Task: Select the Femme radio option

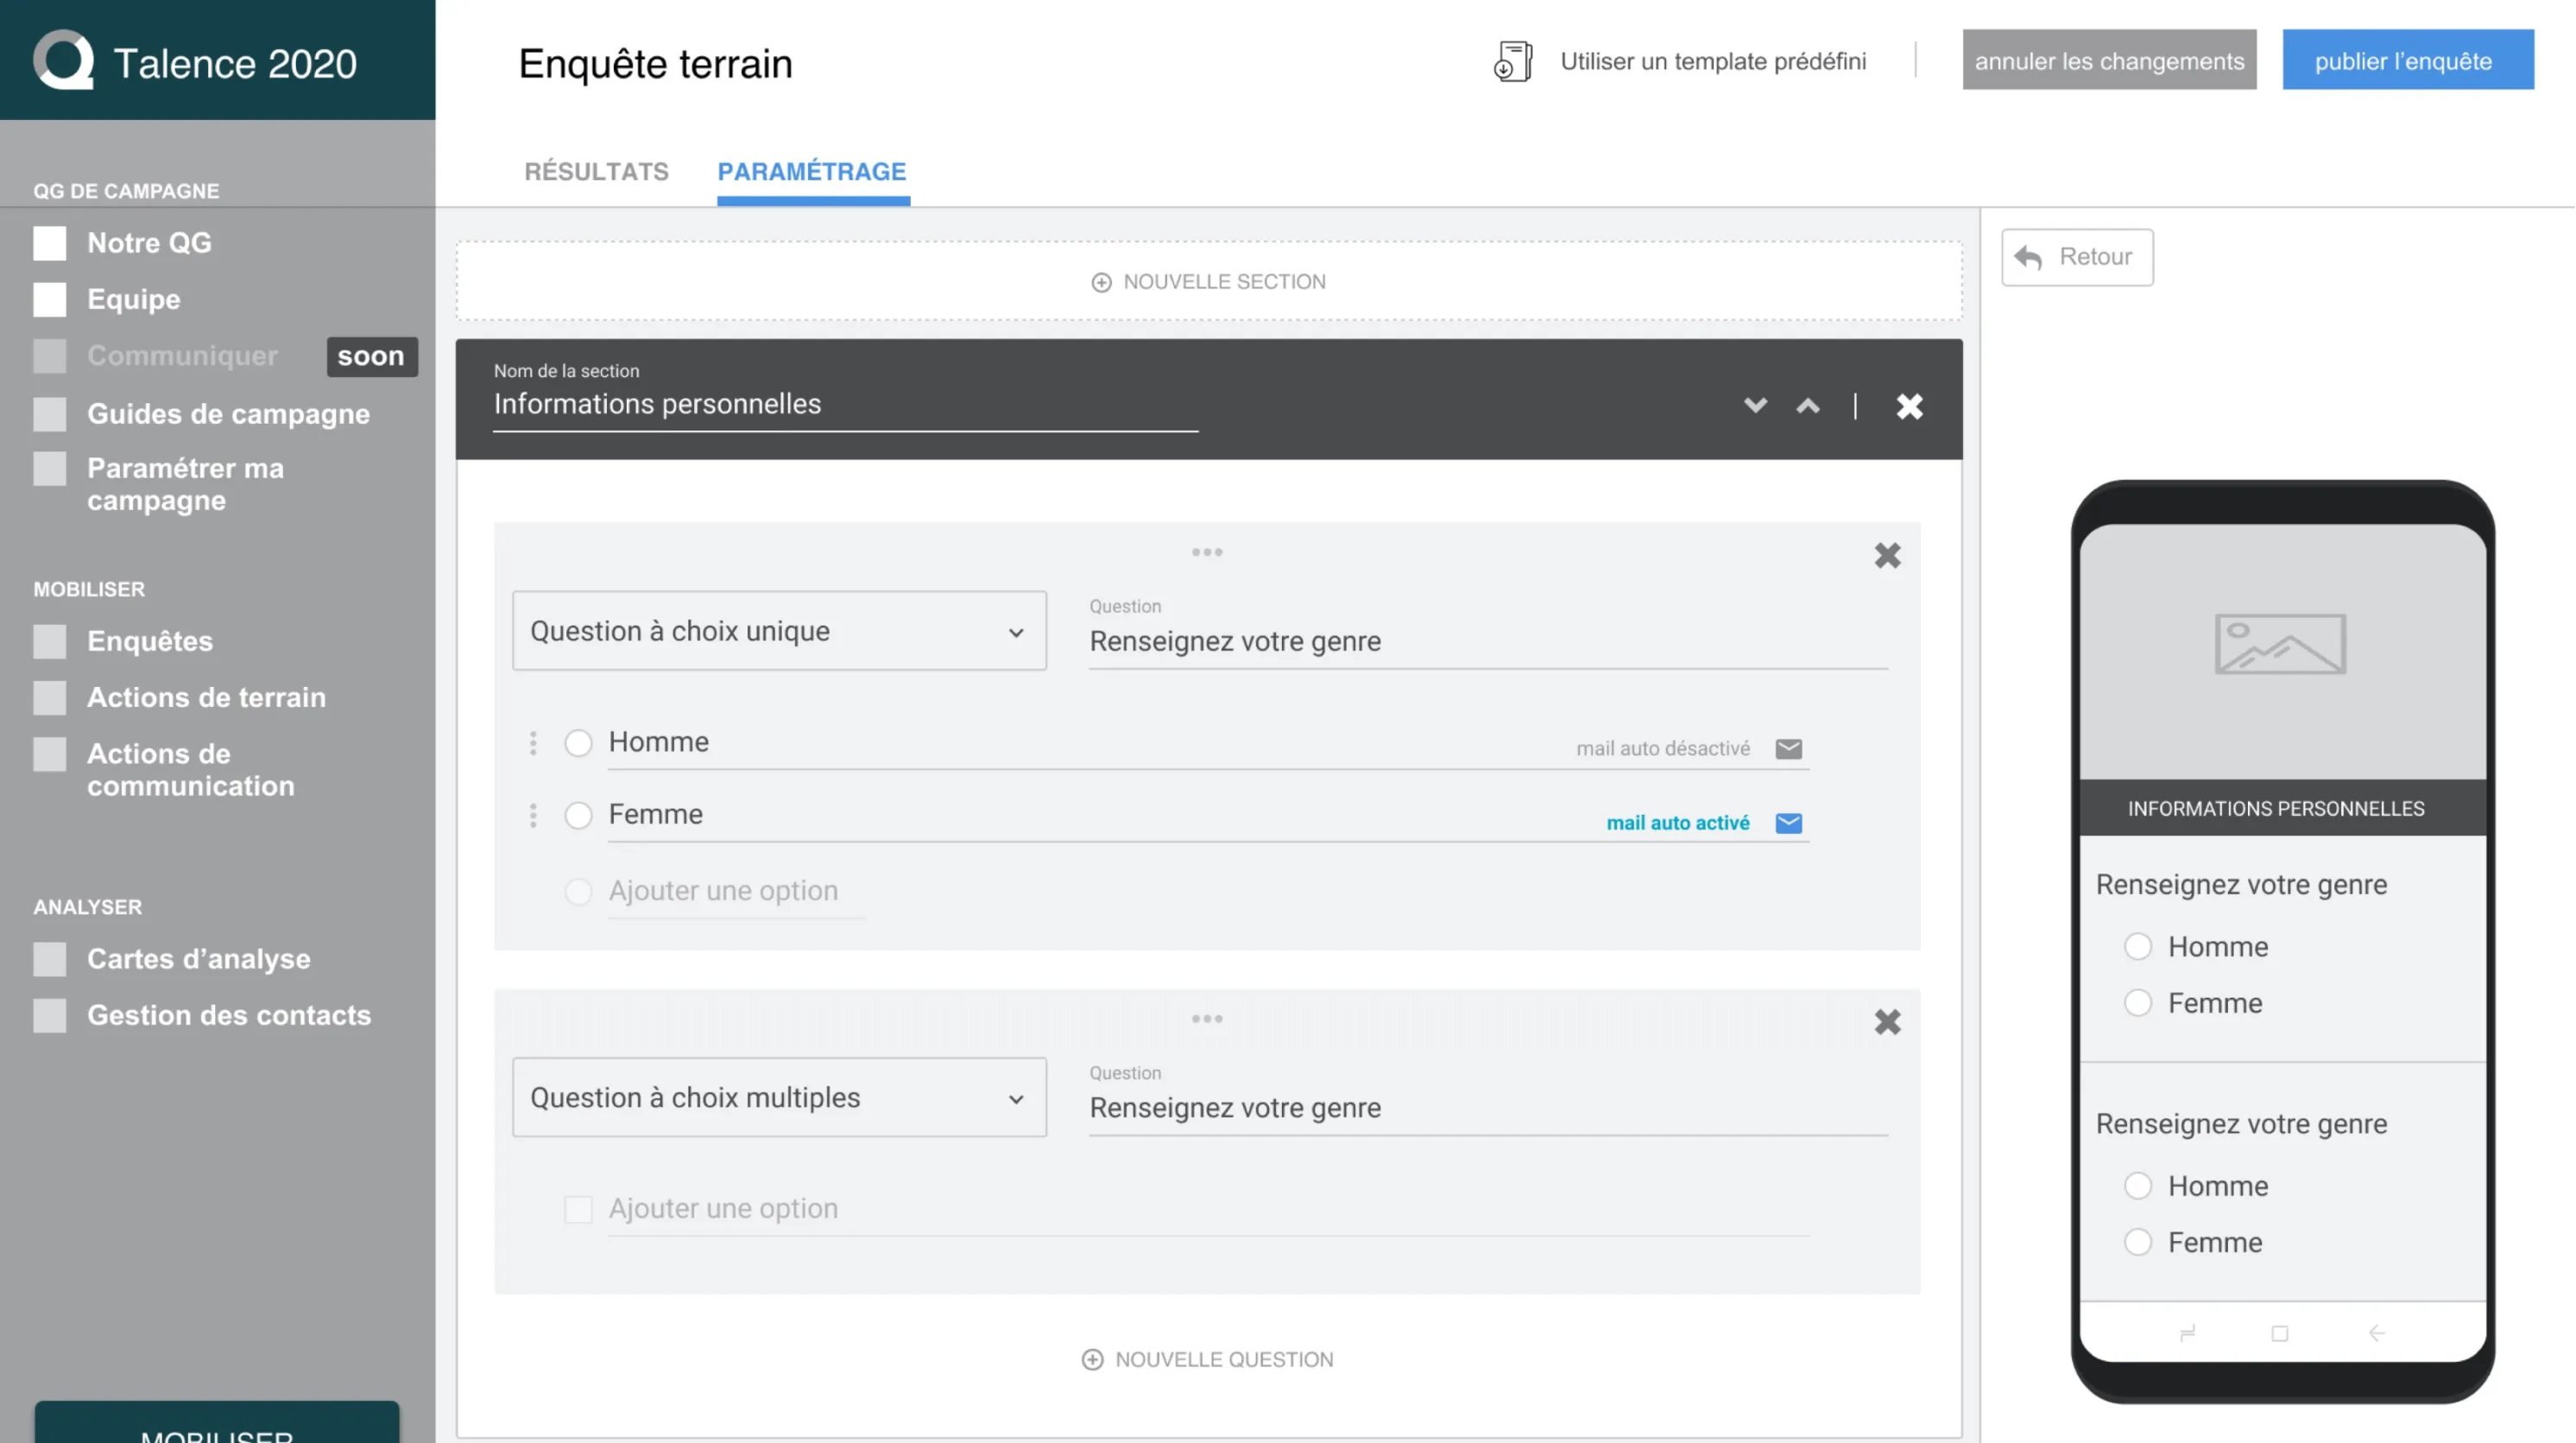Action: point(578,815)
